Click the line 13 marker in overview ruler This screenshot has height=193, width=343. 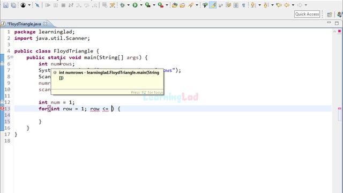point(339,108)
